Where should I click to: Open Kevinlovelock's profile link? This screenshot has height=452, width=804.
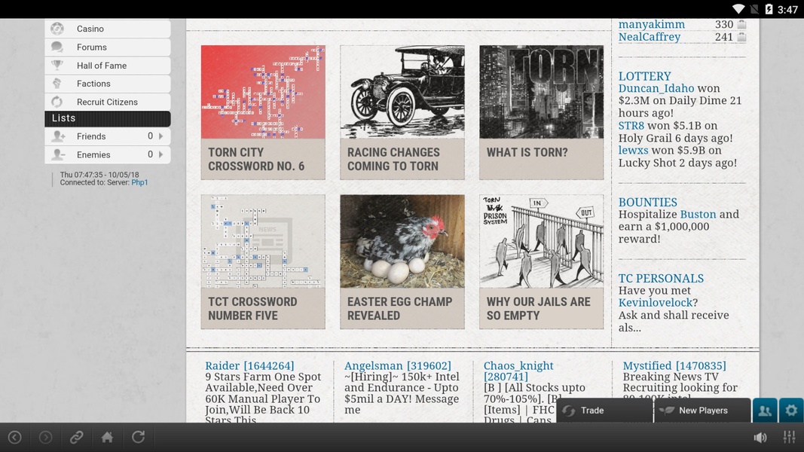[x=656, y=303]
